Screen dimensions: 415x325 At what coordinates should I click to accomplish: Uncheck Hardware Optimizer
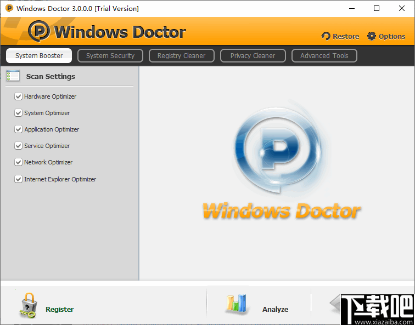tap(18, 96)
